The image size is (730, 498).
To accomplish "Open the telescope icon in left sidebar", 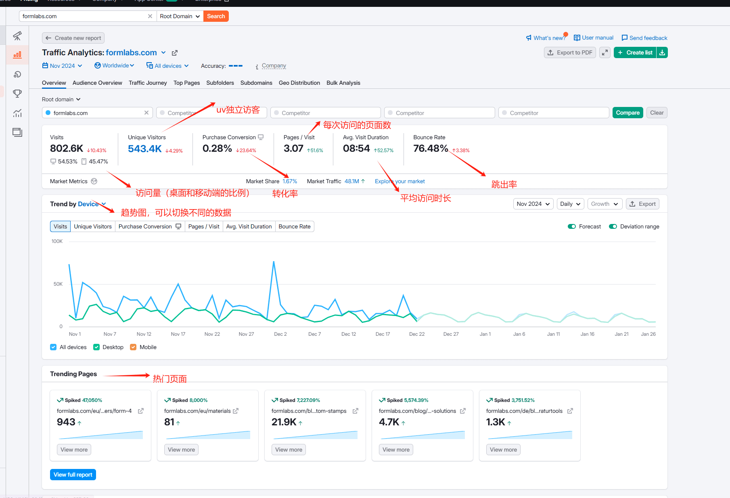I will (17, 36).
